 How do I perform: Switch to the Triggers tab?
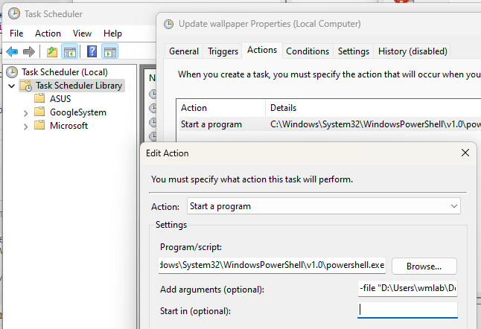[x=223, y=51]
